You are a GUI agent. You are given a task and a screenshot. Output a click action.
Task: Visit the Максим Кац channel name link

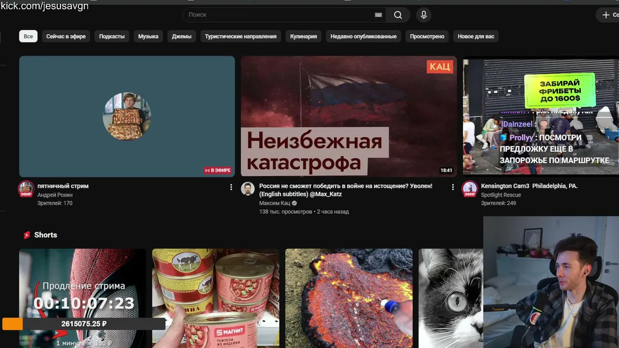click(x=275, y=203)
